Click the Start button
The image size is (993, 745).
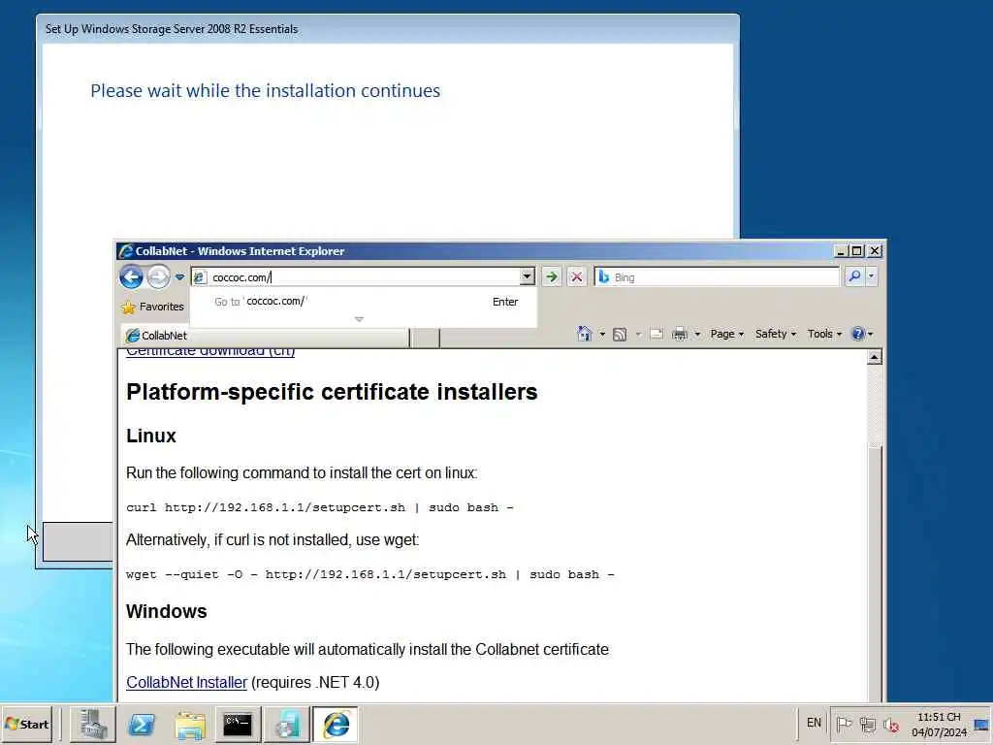coord(26,724)
